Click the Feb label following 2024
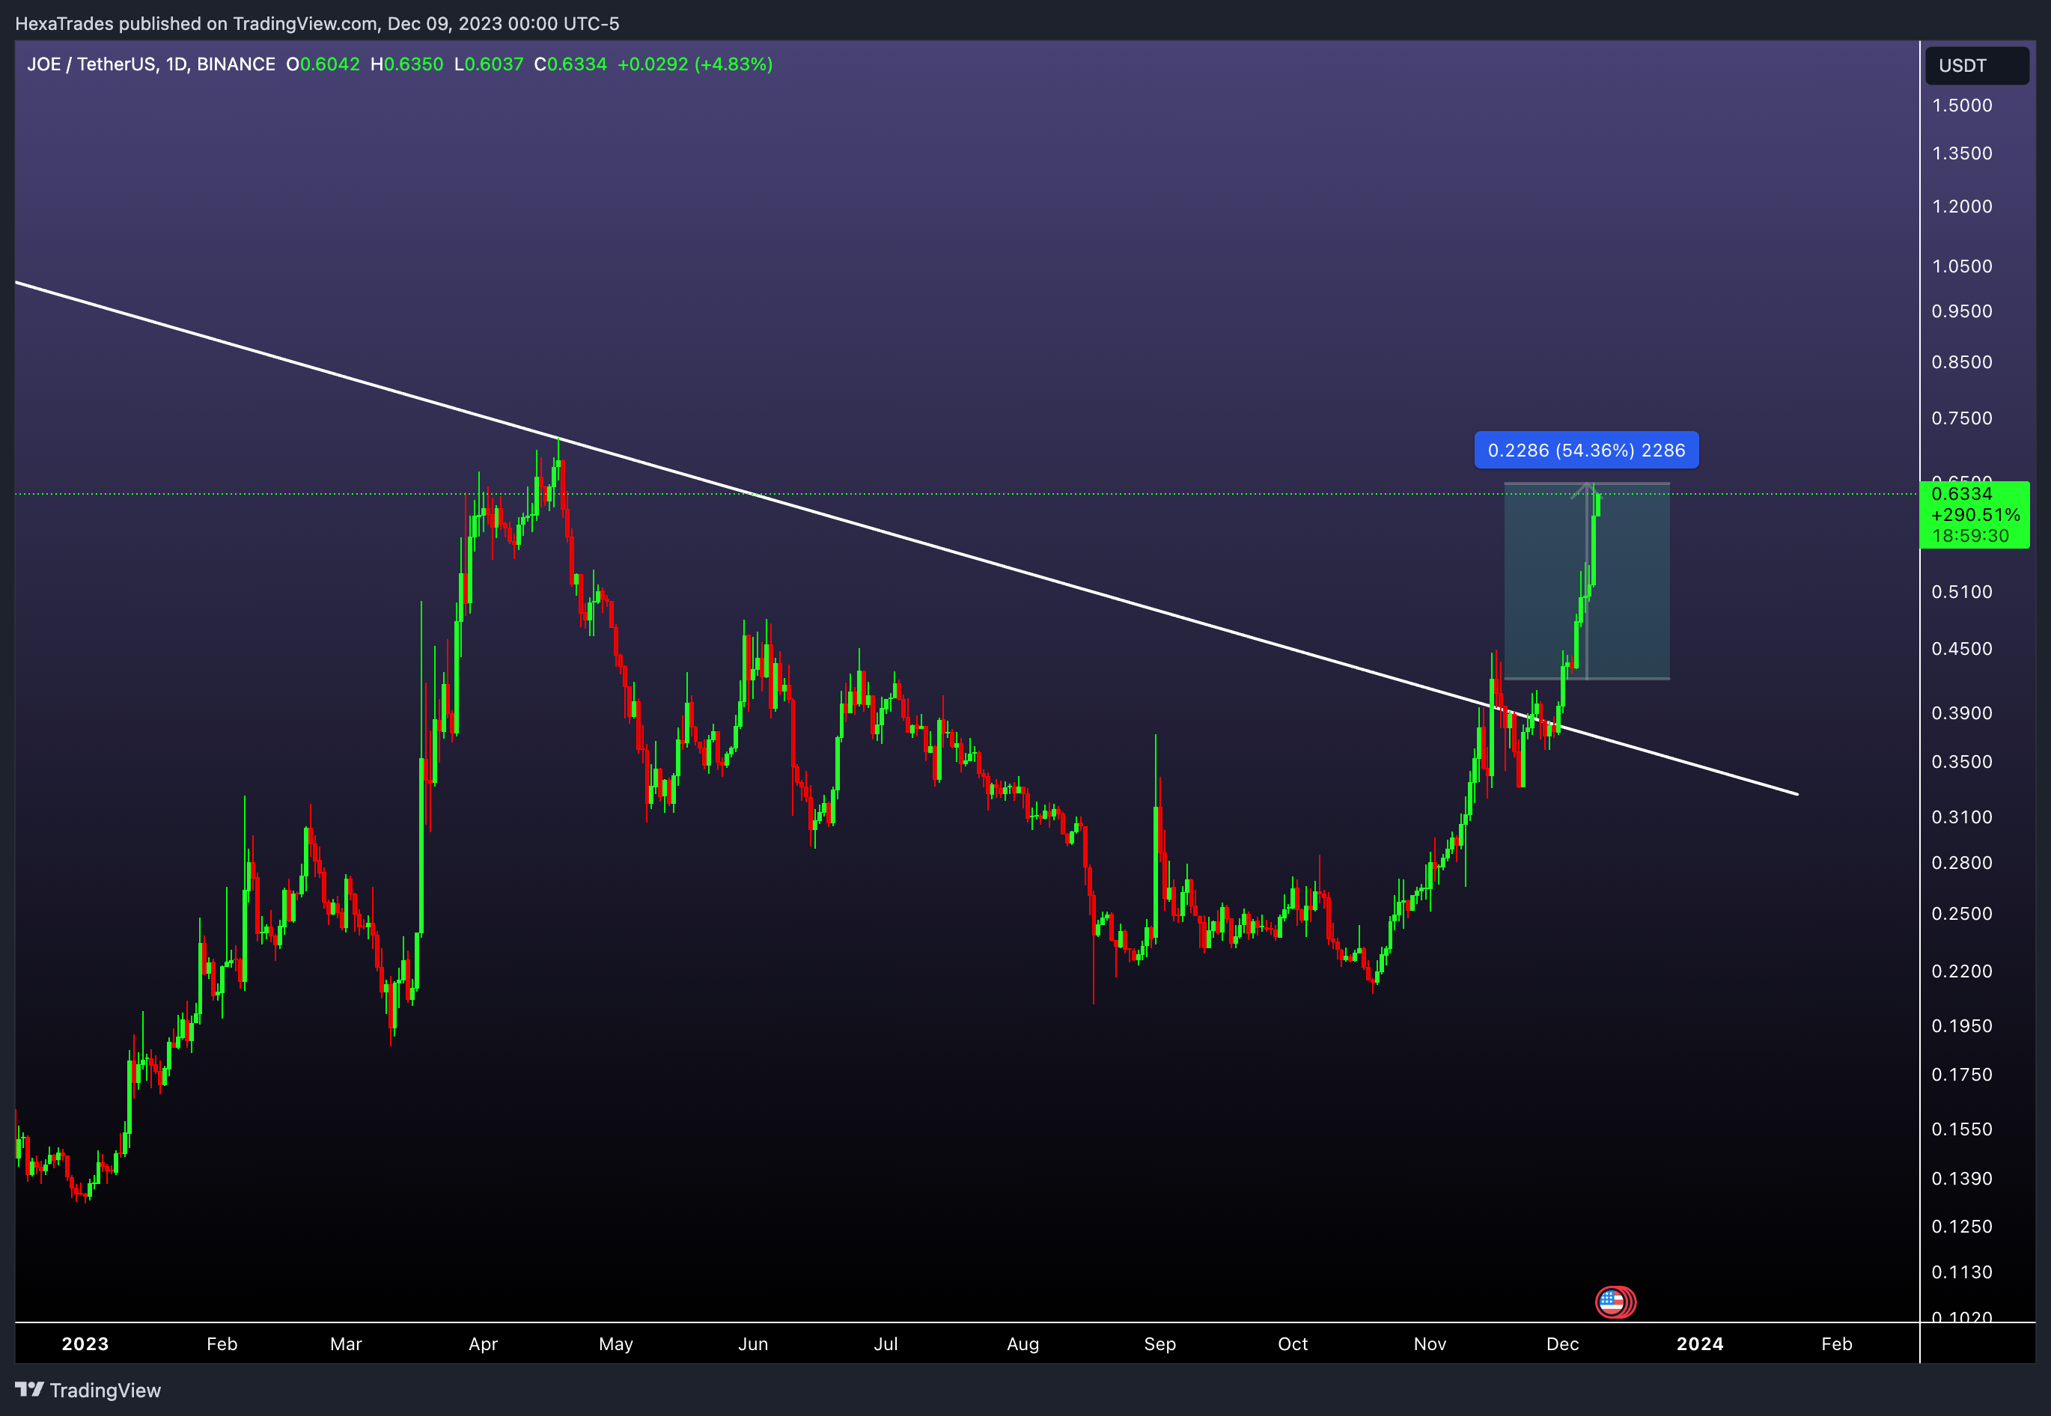 pos(1836,1343)
